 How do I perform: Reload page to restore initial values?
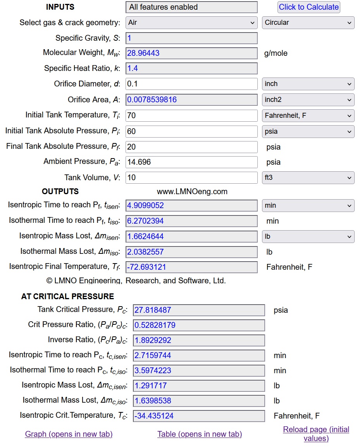pyautogui.click(x=316, y=434)
